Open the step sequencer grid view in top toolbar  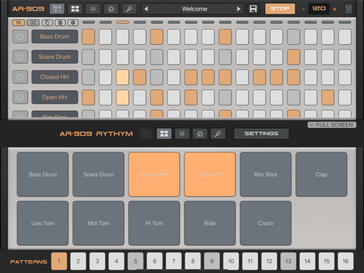(57, 9)
